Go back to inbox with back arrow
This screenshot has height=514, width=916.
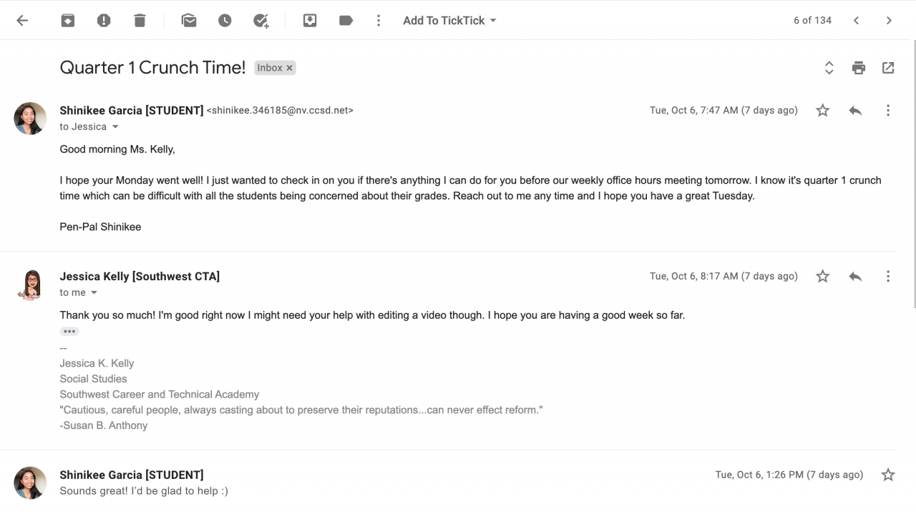point(22,21)
